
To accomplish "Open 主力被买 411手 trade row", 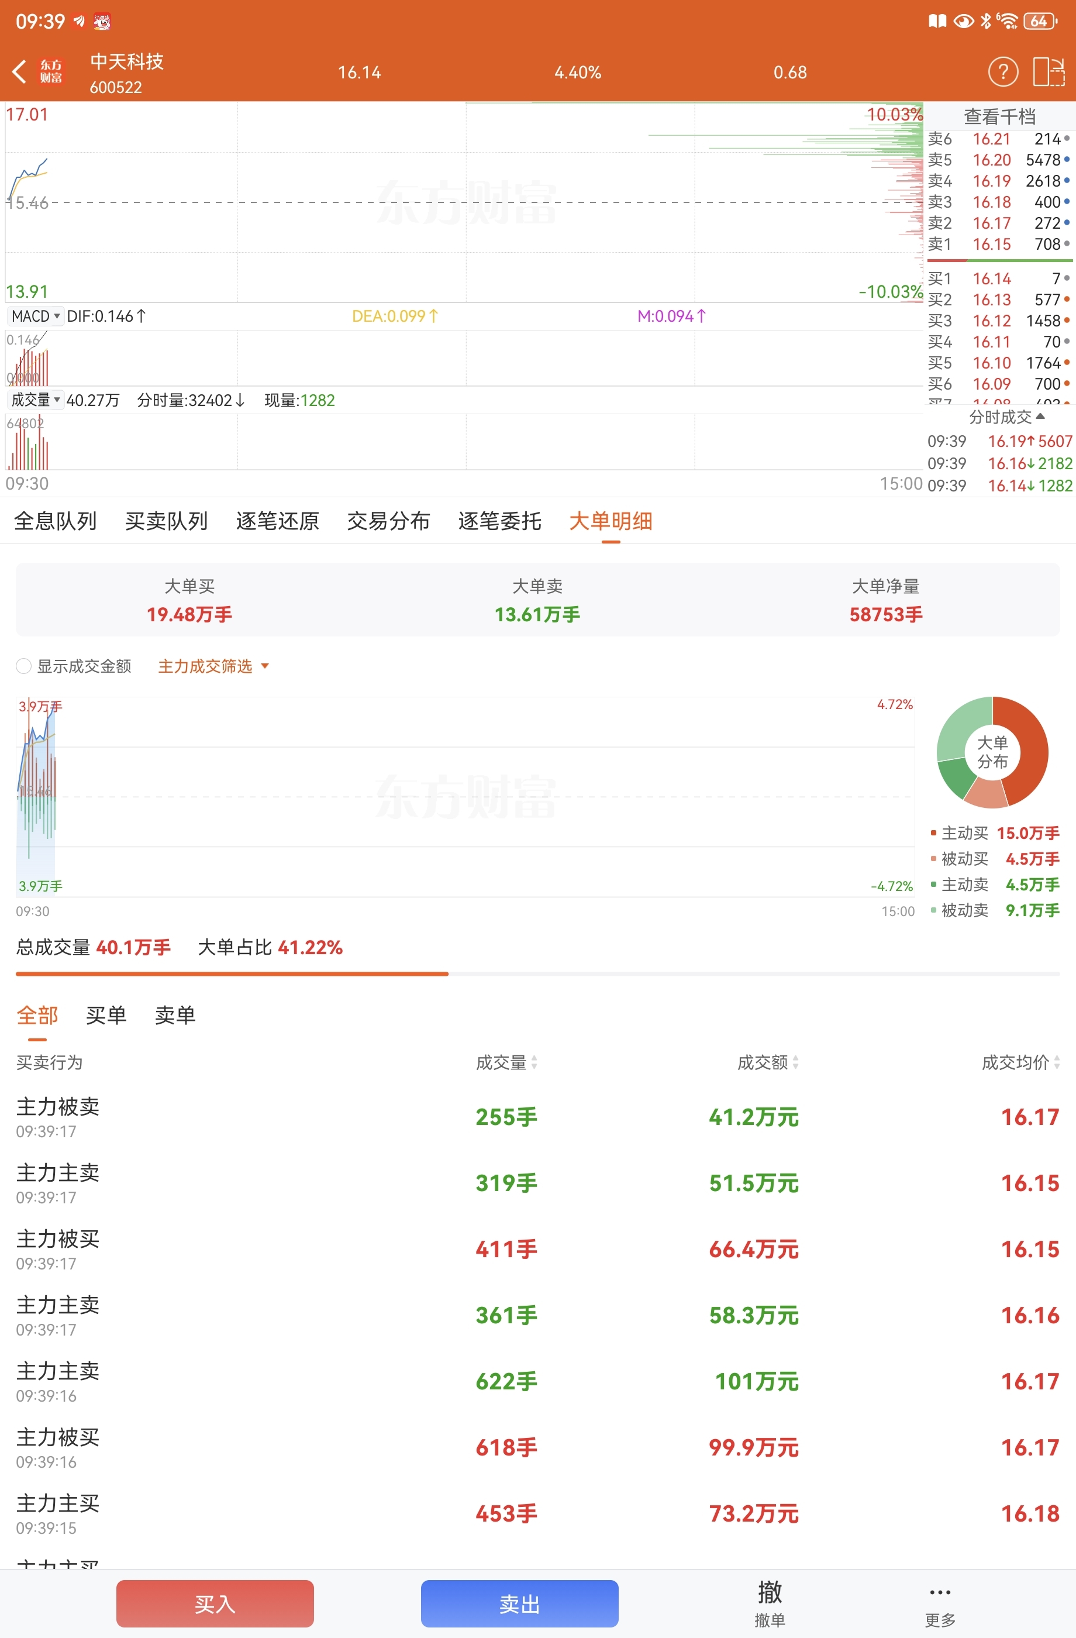I will [x=537, y=1250].
